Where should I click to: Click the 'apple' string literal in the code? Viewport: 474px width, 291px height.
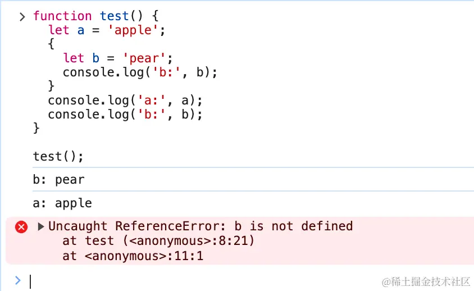[x=136, y=30]
